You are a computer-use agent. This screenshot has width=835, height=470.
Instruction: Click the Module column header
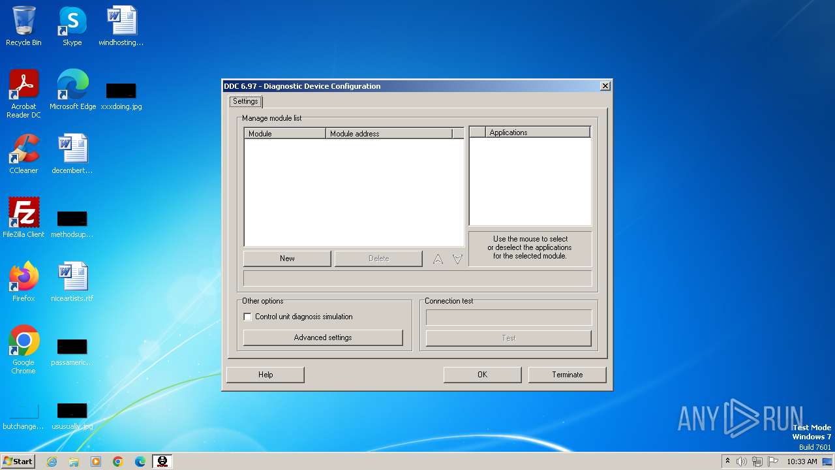pos(285,133)
